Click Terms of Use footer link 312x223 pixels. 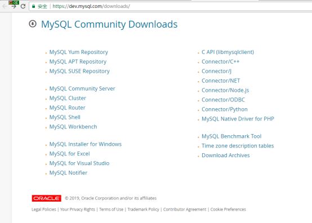pos(112,209)
